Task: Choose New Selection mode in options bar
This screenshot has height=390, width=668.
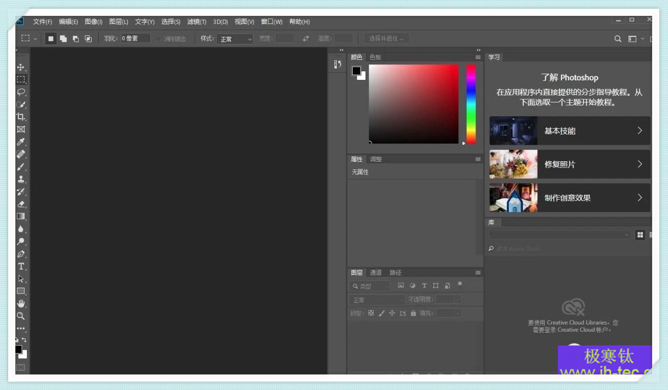Action: coord(51,39)
